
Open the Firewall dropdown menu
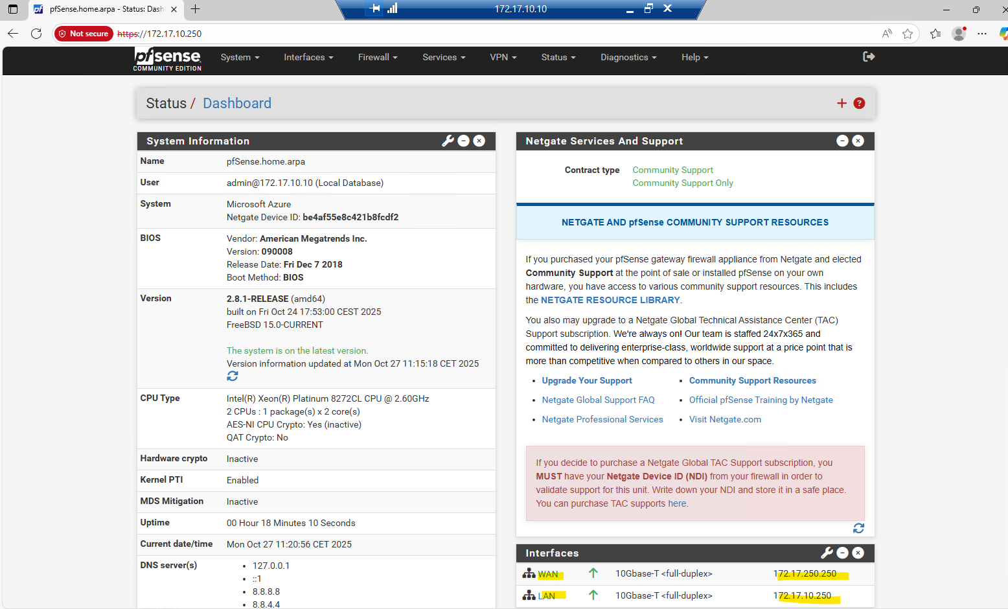(x=378, y=57)
